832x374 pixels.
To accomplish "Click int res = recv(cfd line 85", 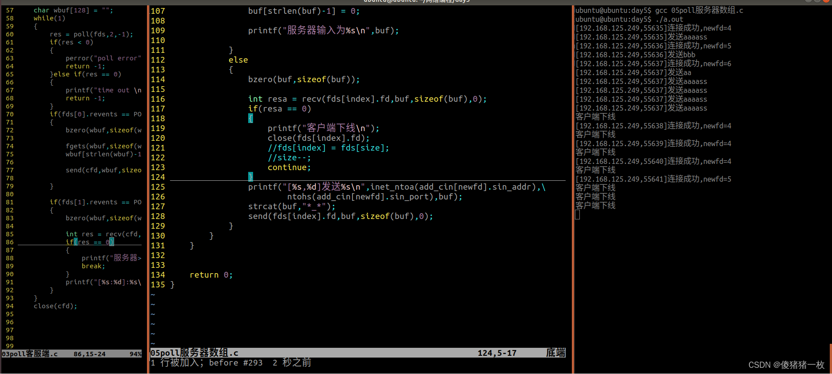I will (x=103, y=234).
